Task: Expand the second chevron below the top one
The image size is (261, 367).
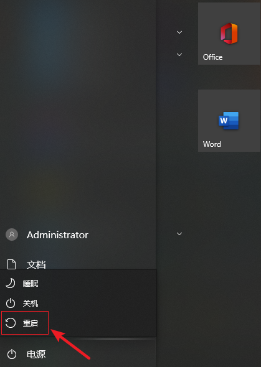Action: 179,55
